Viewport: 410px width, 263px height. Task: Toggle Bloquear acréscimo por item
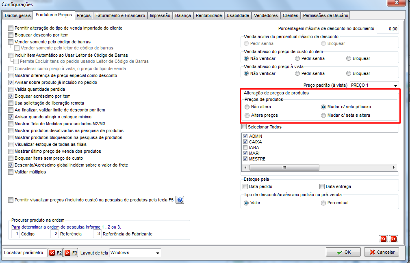(x=11, y=96)
